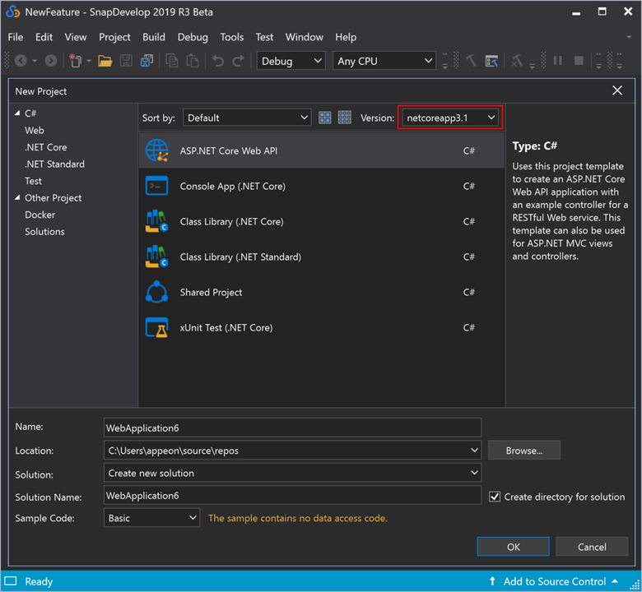Image resolution: width=642 pixels, height=592 pixels.
Task: Click the Redo toolbar icon
Action: 239,61
